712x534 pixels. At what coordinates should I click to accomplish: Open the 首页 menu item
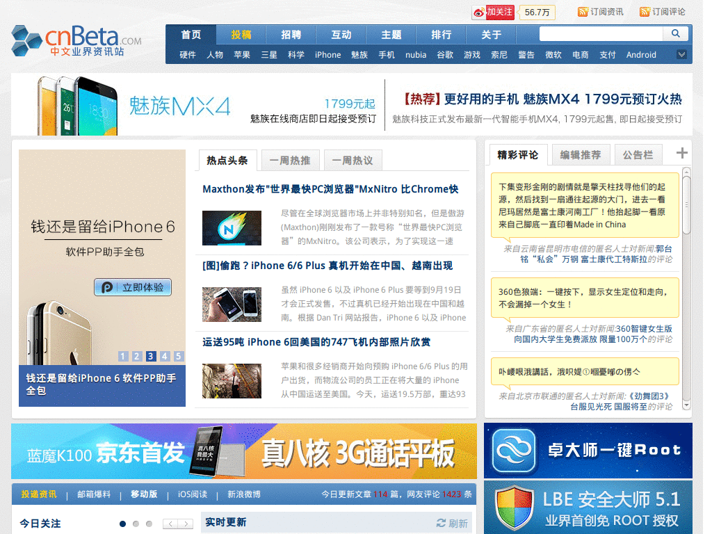click(x=191, y=35)
